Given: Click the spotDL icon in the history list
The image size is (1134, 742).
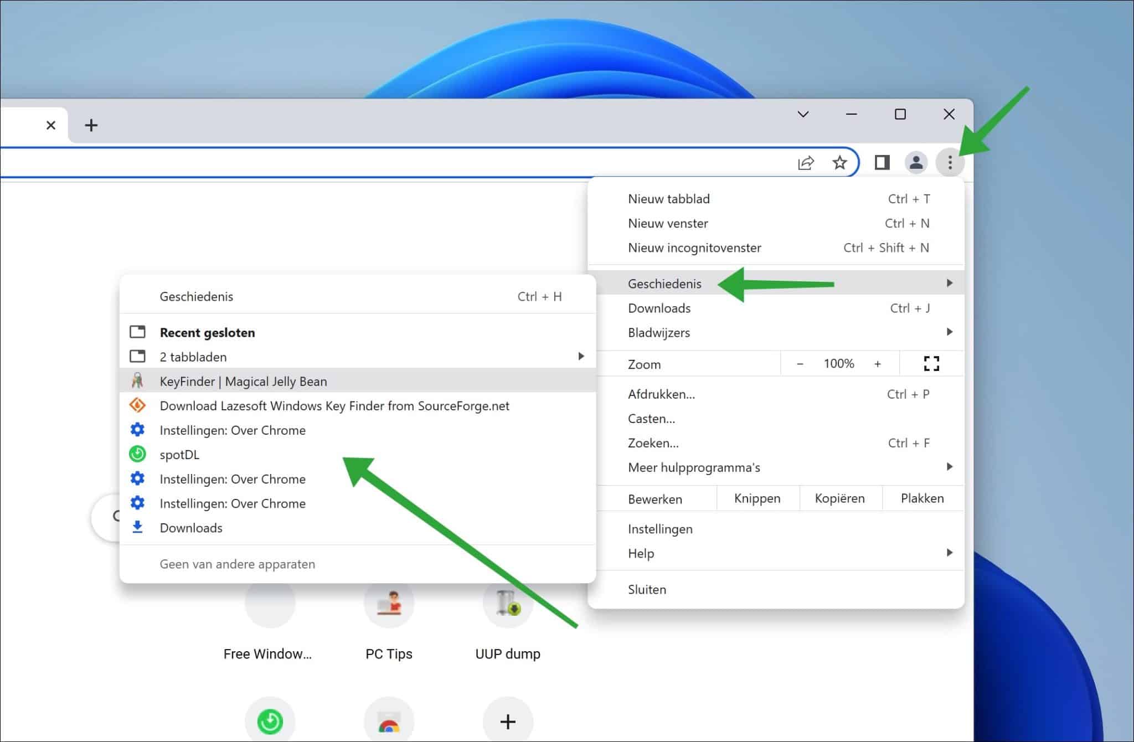Looking at the screenshot, I should pyautogui.click(x=137, y=454).
